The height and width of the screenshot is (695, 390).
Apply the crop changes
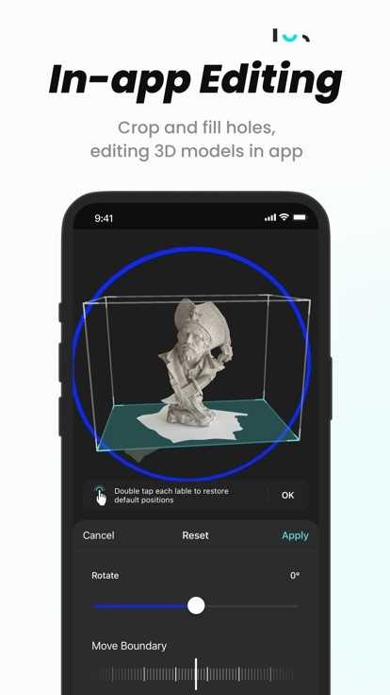pos(295,535)
